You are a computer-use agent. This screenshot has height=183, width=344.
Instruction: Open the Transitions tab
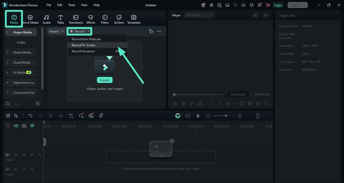pos(76,19)
